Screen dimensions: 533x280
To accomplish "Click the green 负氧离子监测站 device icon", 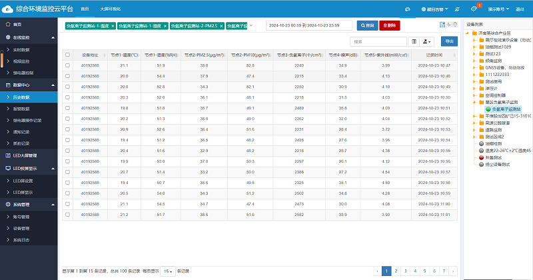I will click(488, 109).
